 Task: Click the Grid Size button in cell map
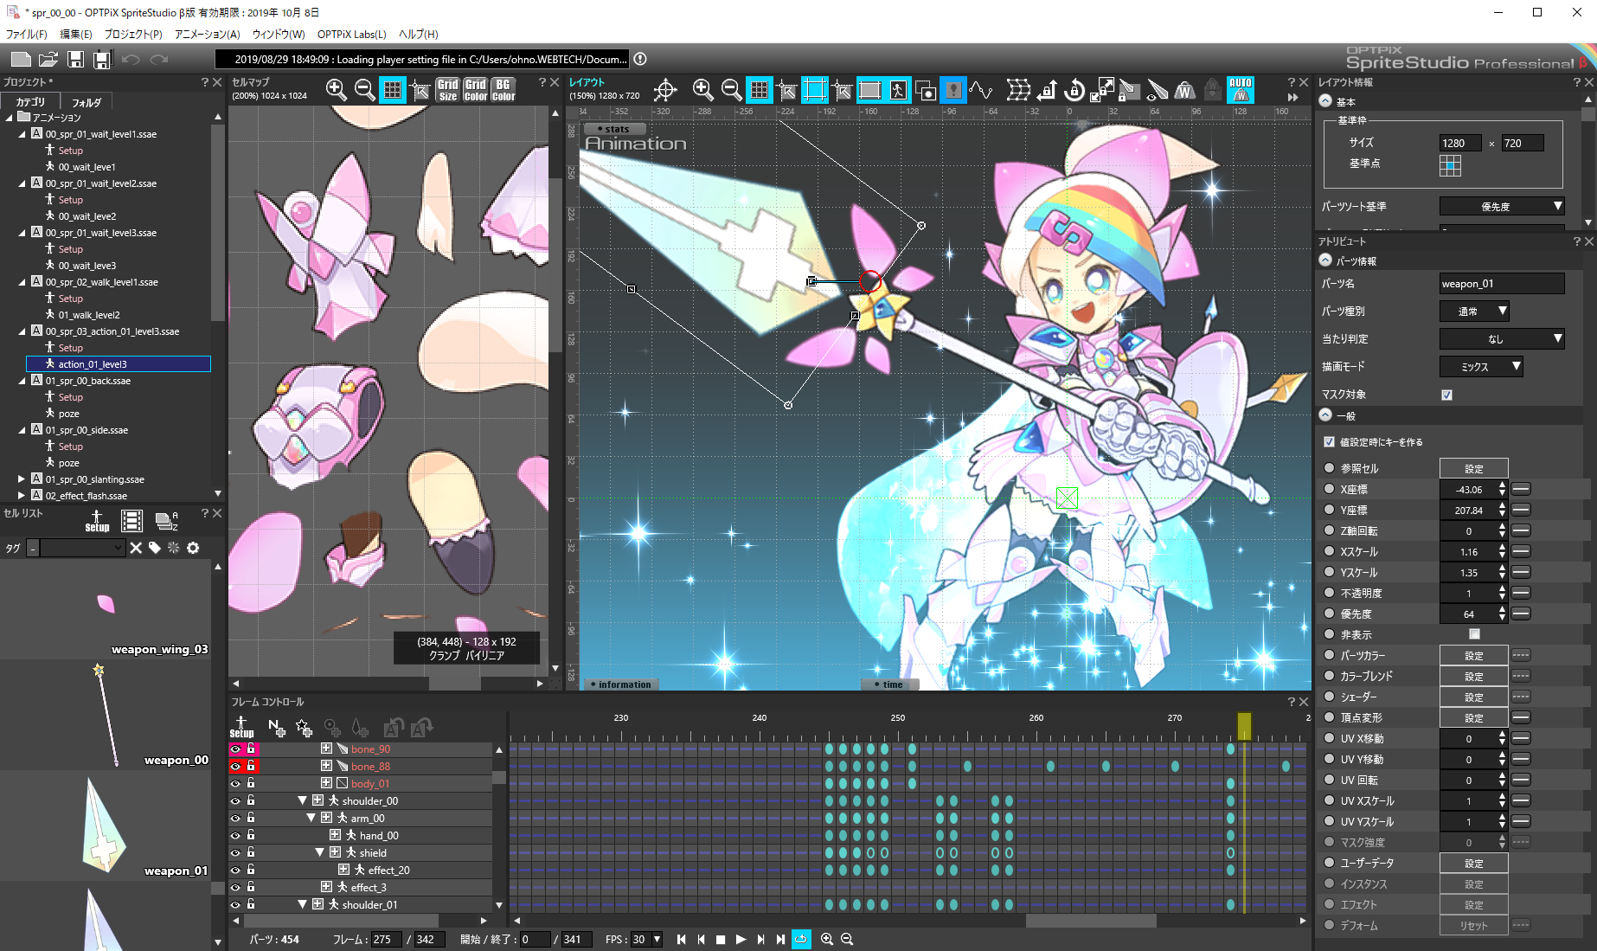pos(447,90)
